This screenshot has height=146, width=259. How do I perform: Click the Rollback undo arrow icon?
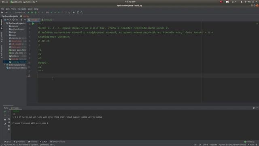tap(69, 13)
